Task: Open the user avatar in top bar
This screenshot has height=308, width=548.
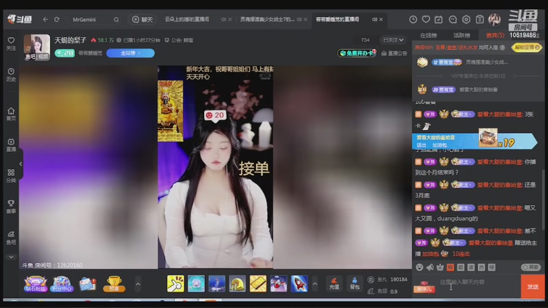Action: [x=494, y=20]
